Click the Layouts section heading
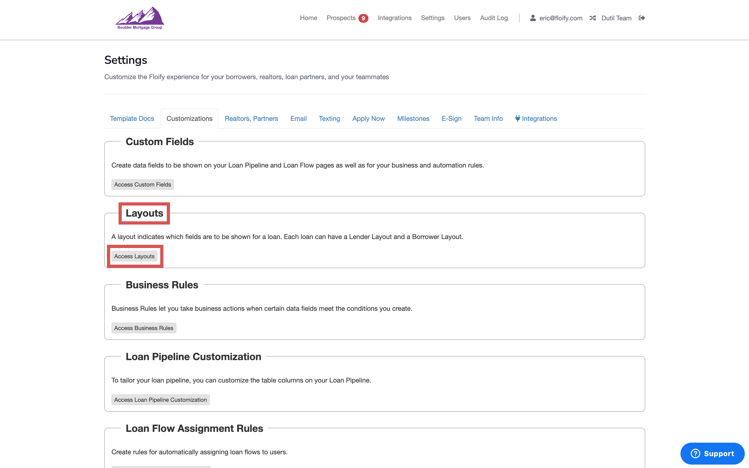Screen dimensions: 749x468 click(144, 213)
